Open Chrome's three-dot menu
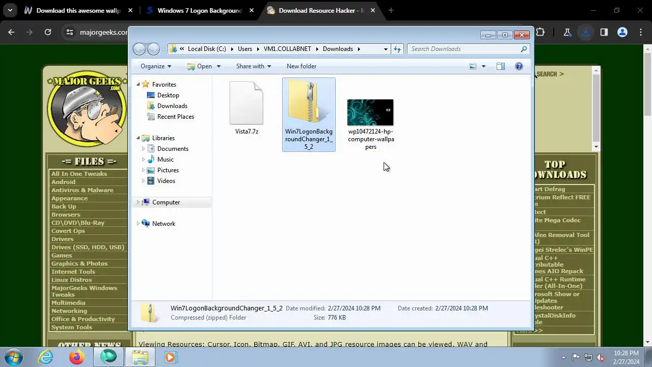Viewport: 652px width, 367px height. point(641,32)
